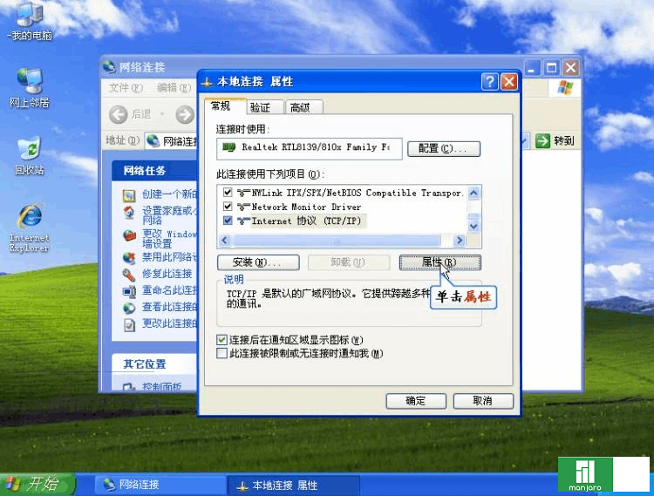Viewport: 654px width, 496px height.
Task: Toggle the Network Monitor Driver checkbox
Action: tap(228, 207)
